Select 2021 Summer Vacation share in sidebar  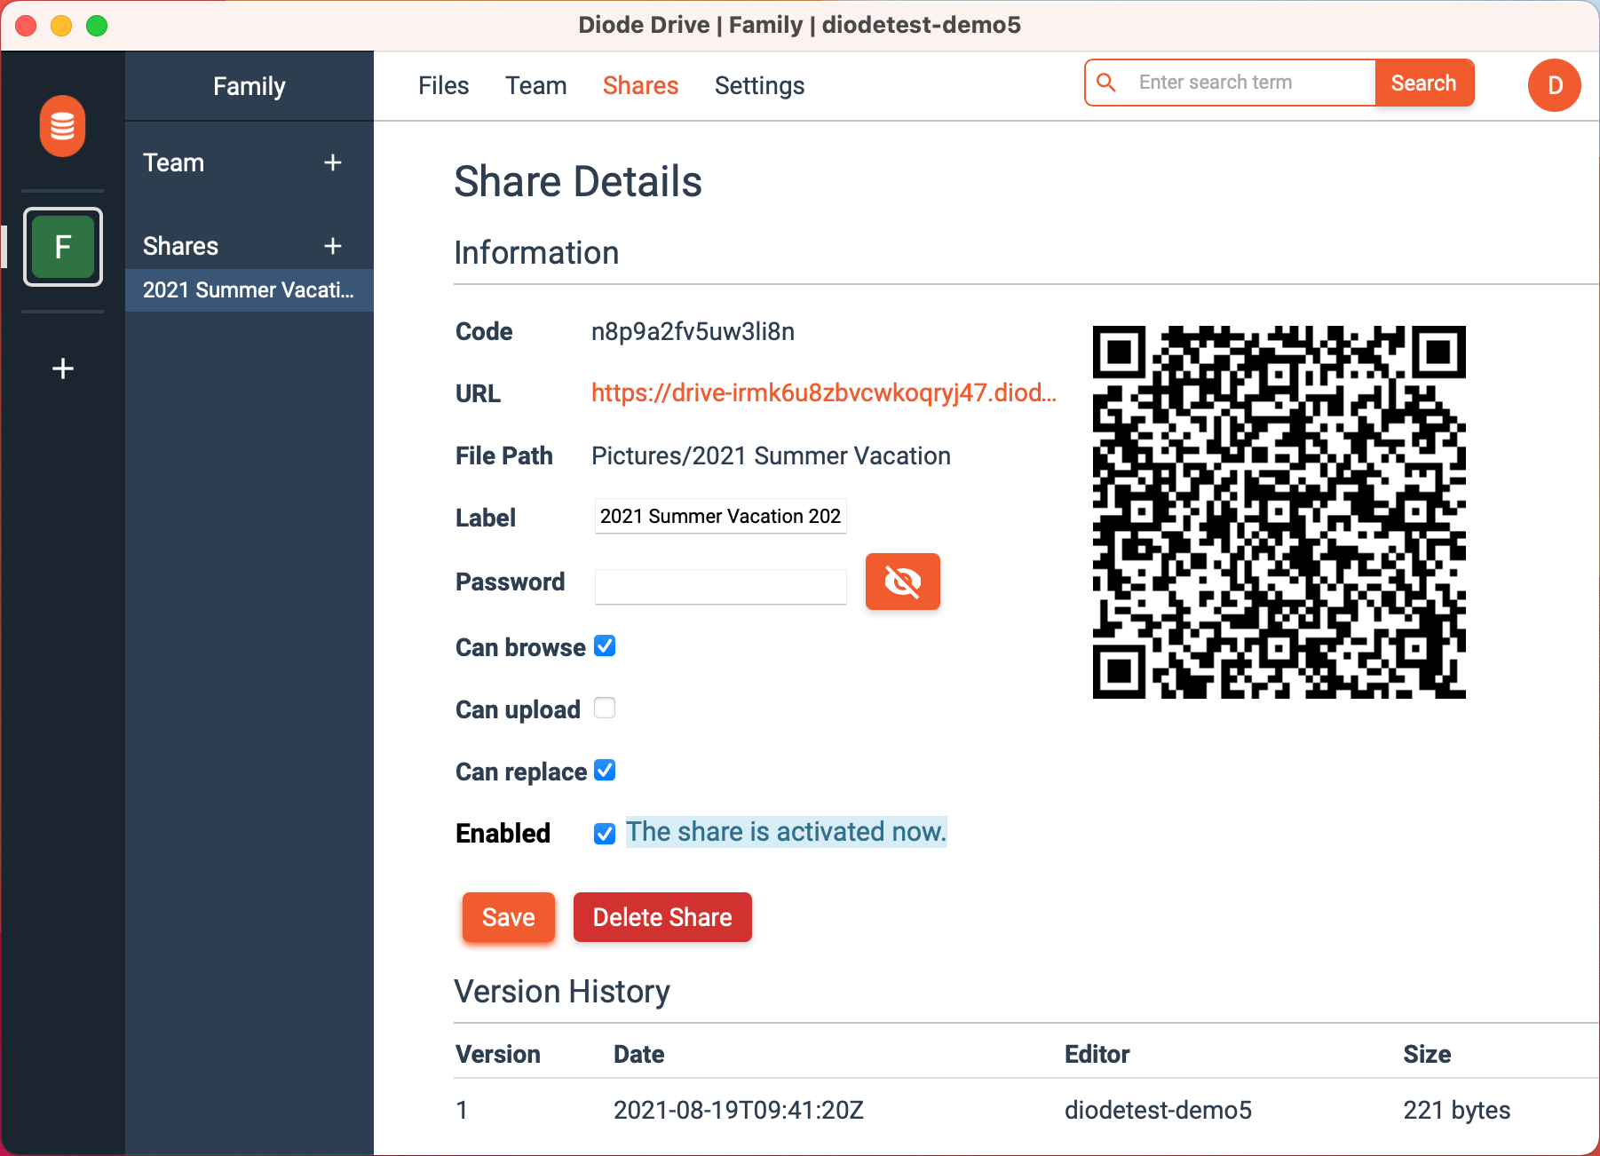(249, 290)
